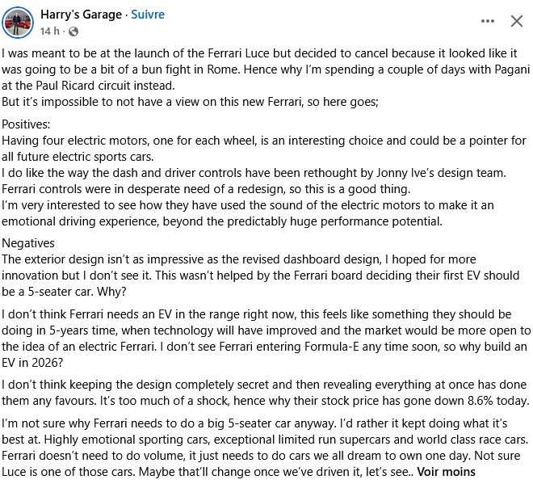Click the text Jonny Ive's design team
The image size is (533, 484).
pos(441,173)
